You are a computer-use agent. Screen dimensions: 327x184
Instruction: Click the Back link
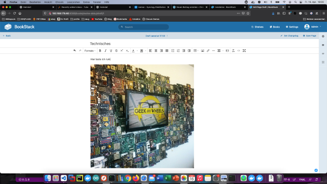click(x=7, y=36)
